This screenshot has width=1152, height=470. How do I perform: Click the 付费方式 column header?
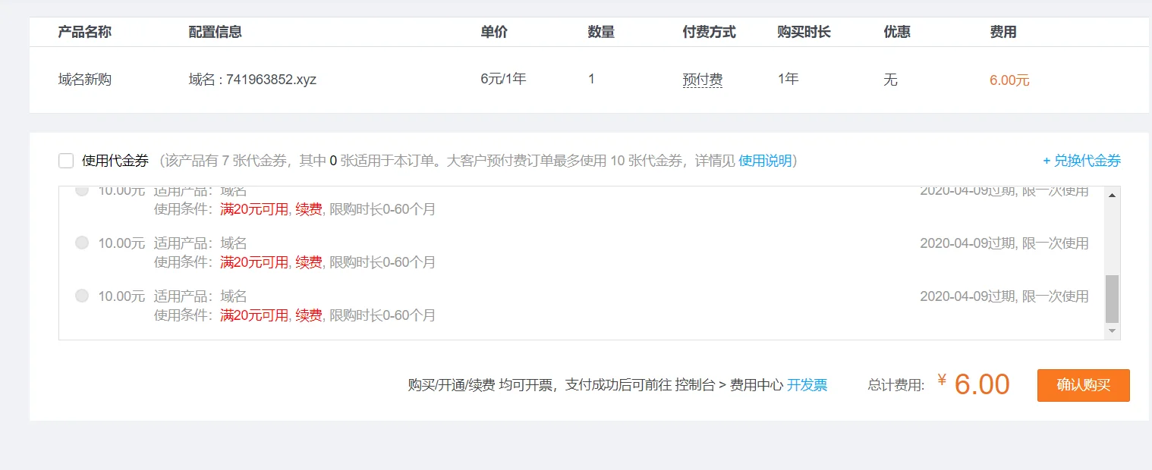(710, 32)
